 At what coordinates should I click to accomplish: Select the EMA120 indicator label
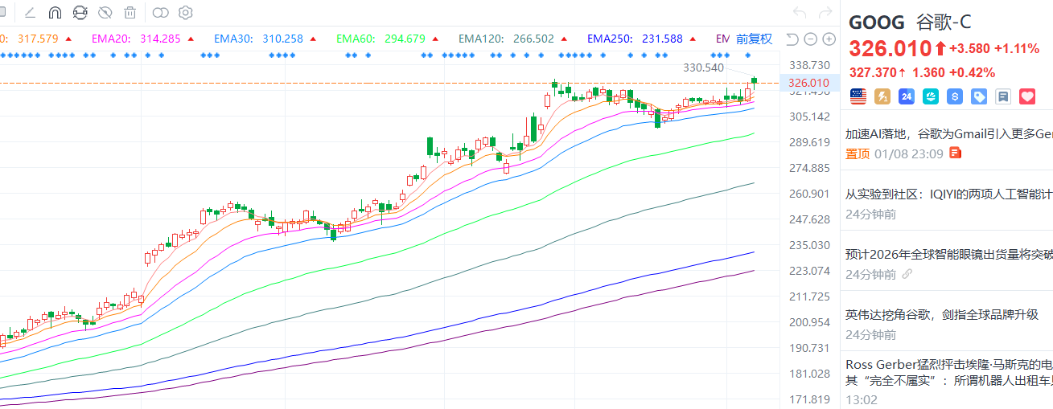(483, 39)
